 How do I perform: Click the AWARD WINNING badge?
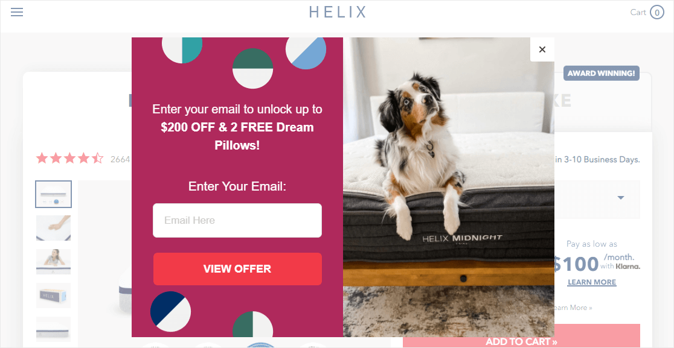[x=602, y=73]
